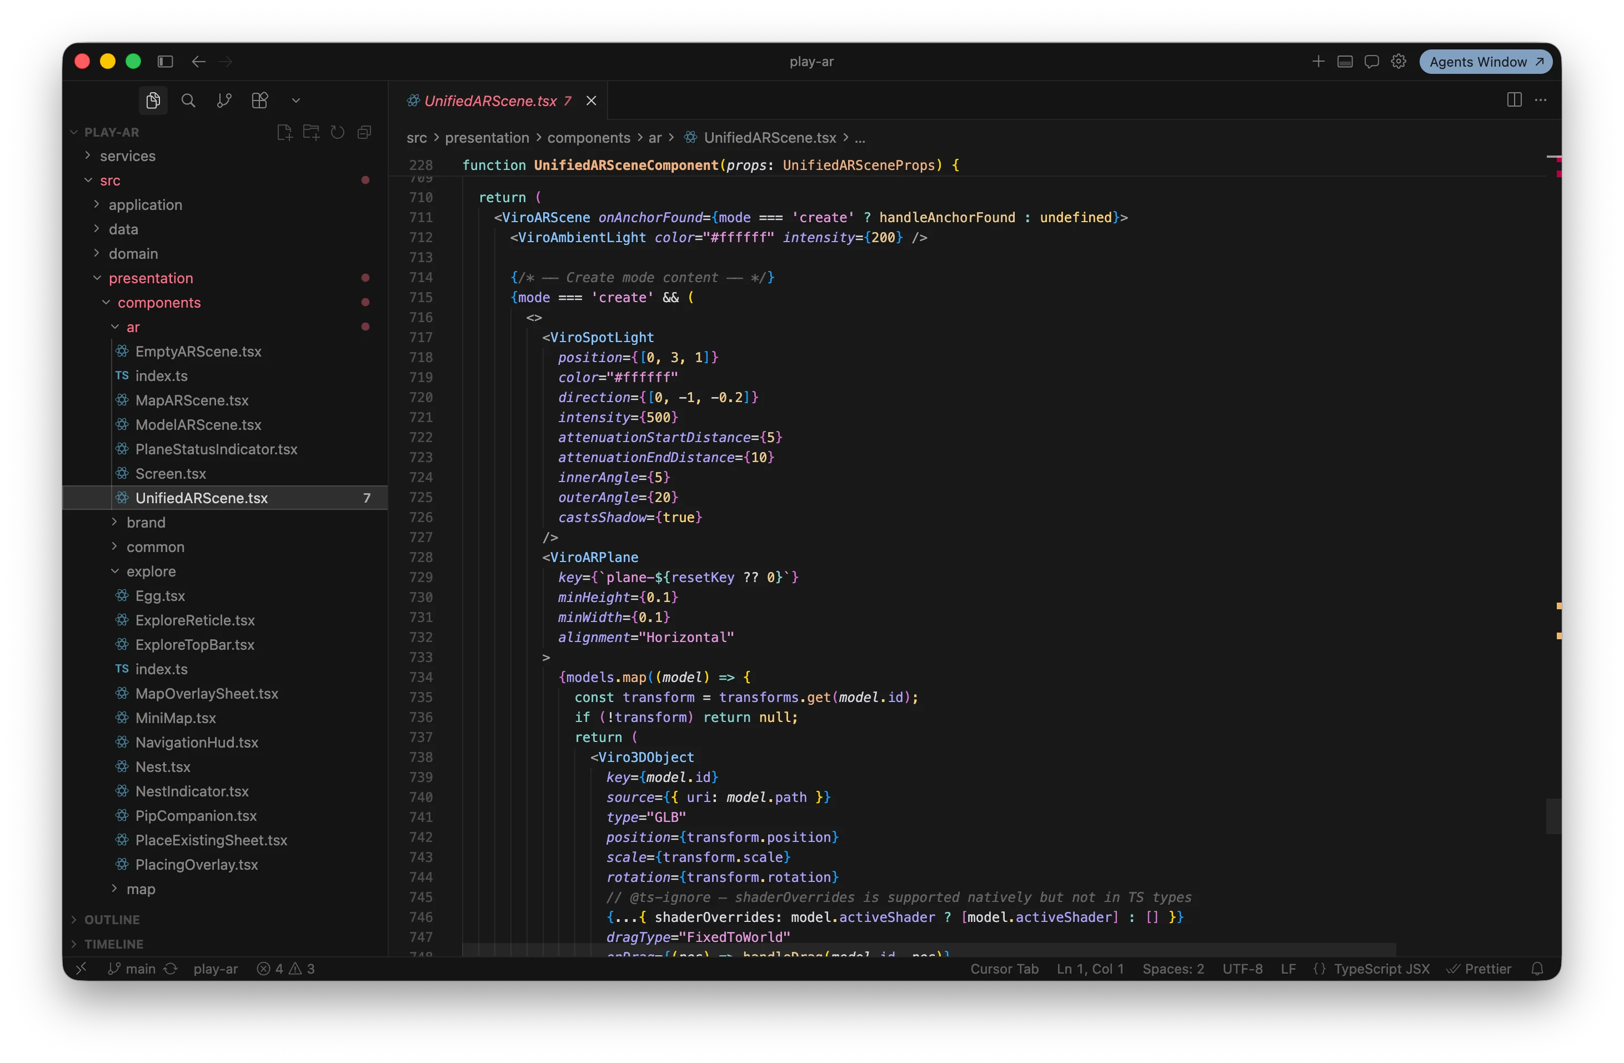
Task: Split the editor to the right
Action: 1514,99
